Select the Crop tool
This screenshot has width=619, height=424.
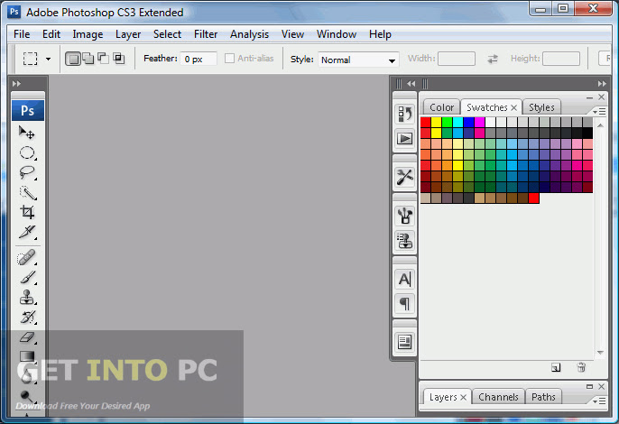[x=27, y=212]
